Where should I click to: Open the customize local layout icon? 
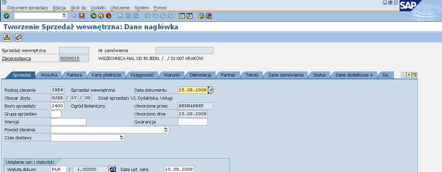209,16
